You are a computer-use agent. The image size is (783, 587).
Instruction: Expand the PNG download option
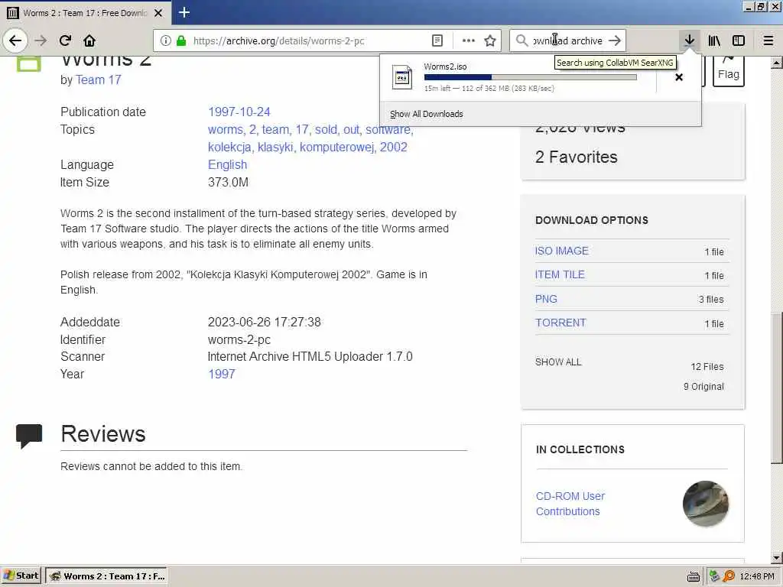(x=546, y=299)
